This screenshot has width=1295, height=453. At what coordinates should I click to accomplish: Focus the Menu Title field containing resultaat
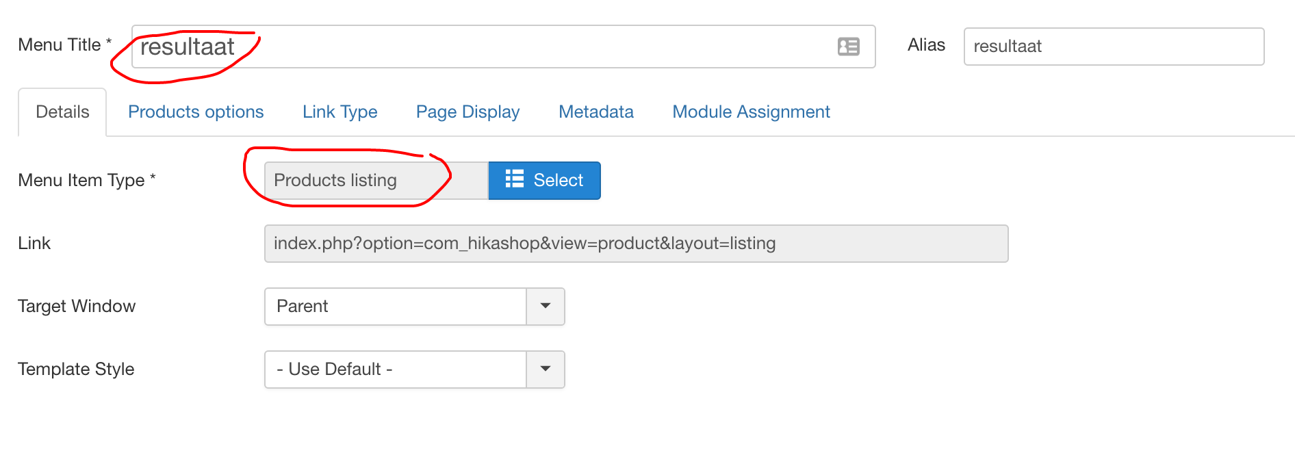click(479, 47)
